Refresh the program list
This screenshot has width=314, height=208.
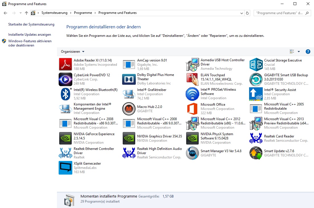click(x=247, y=13)
